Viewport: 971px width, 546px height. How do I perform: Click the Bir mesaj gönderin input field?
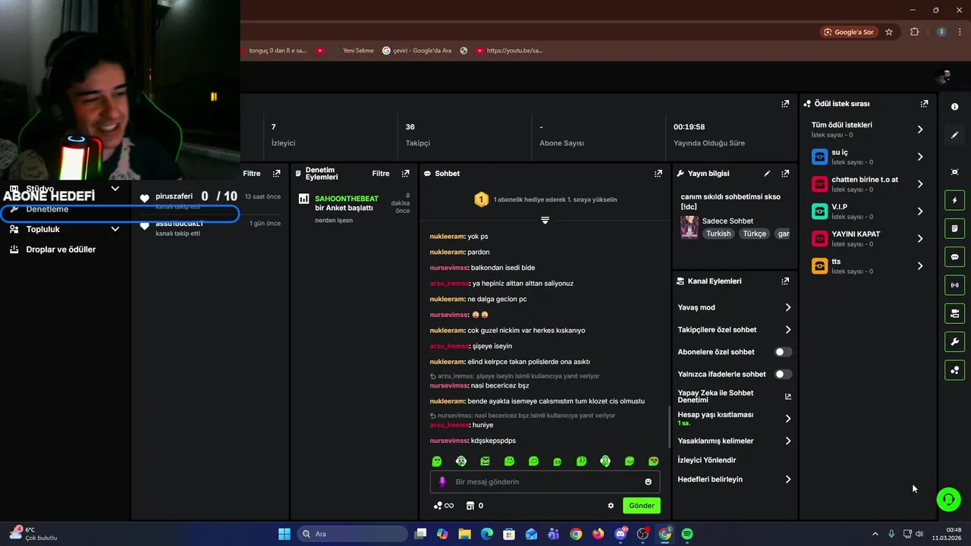[x=545, y=482]
